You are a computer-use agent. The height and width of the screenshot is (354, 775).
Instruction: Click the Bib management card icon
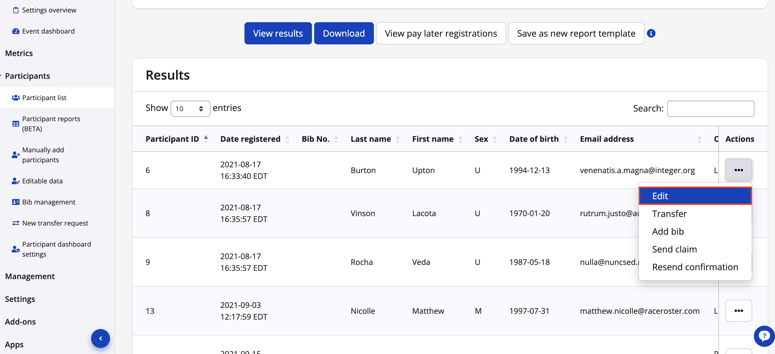click(16, 202)
